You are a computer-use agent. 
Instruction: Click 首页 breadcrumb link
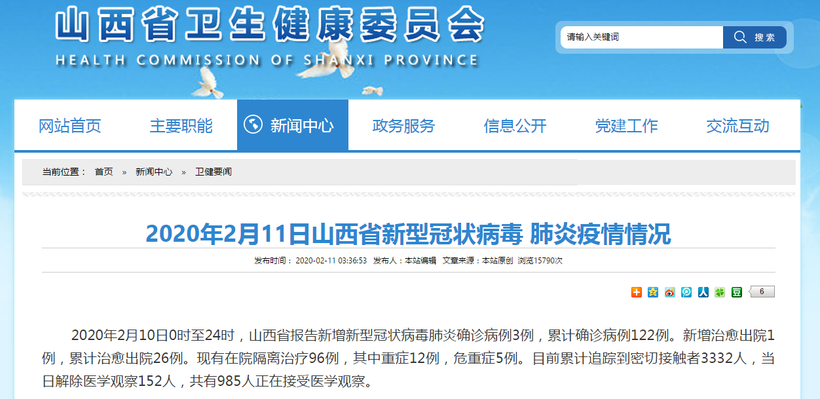(x=103, y=172)
